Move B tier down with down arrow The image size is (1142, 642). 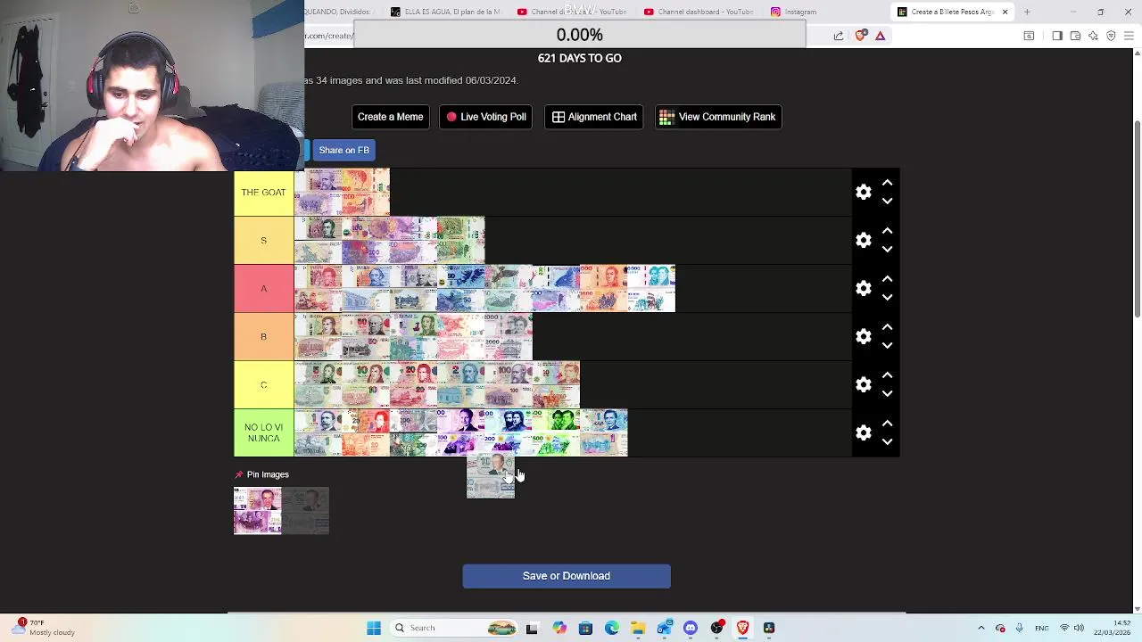pos(887,346)
